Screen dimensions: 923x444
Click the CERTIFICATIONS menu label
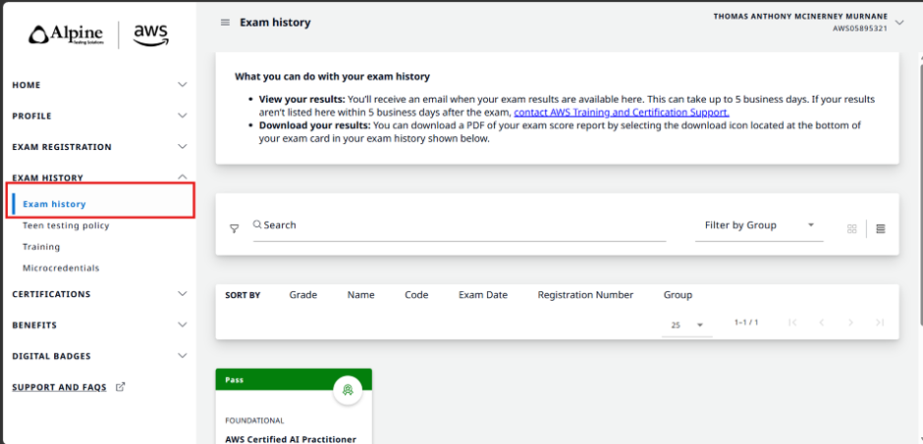51,294
